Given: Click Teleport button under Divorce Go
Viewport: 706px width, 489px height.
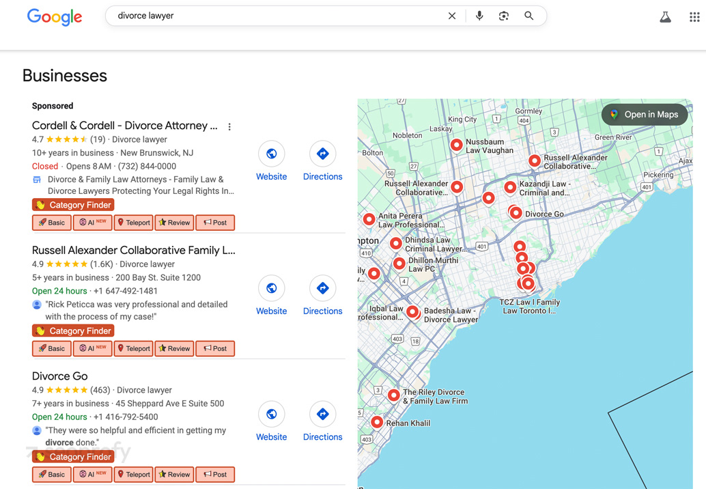Looking at the screenshot, I should tap(134, 474).
